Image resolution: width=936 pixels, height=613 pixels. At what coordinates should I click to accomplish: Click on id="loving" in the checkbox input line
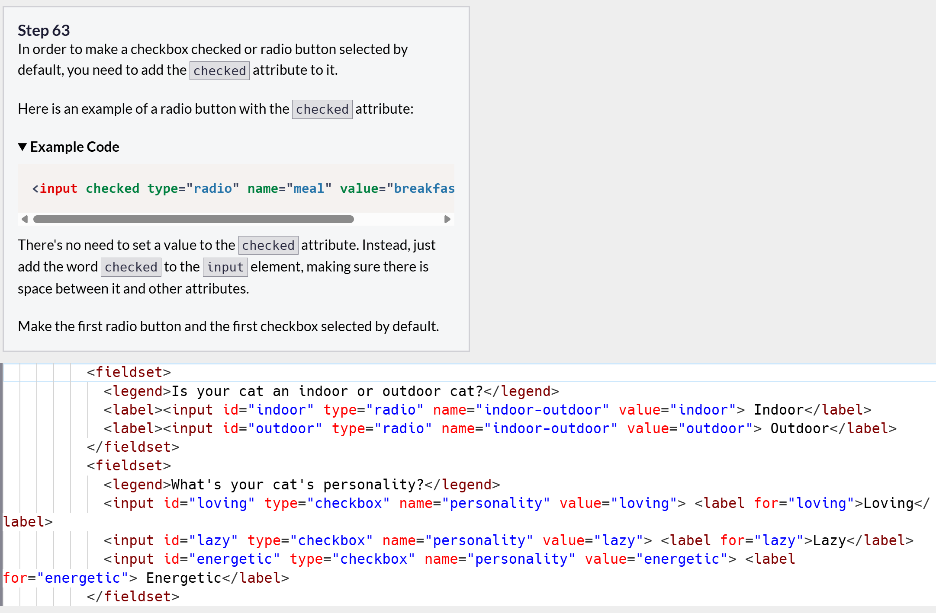tap(209, 503)
